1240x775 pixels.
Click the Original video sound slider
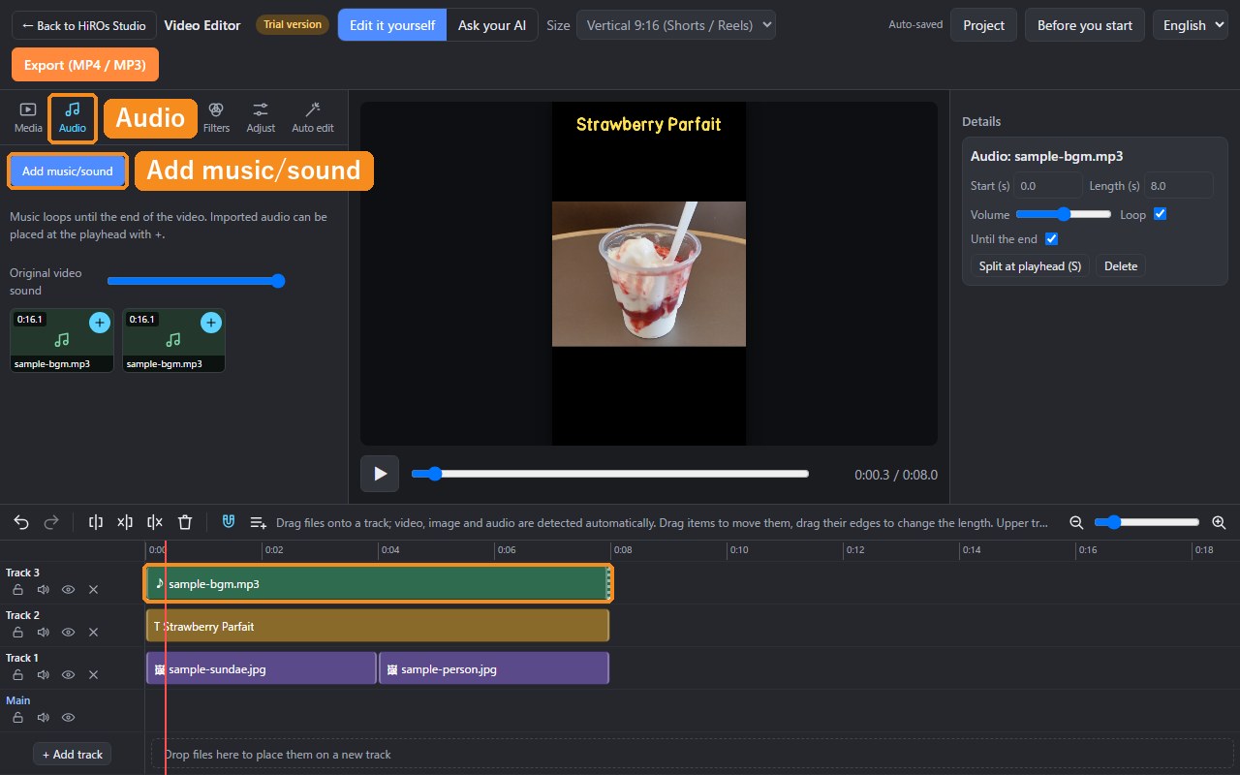tap(196, 281)
